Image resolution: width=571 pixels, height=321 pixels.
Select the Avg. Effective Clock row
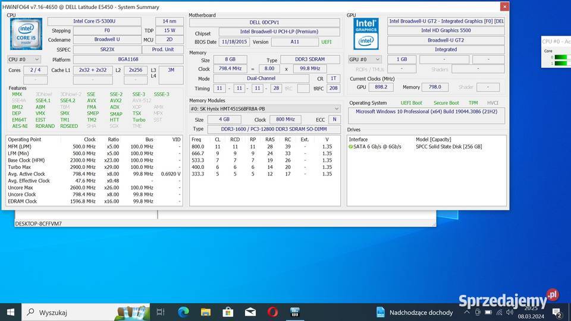click(95, 181)
